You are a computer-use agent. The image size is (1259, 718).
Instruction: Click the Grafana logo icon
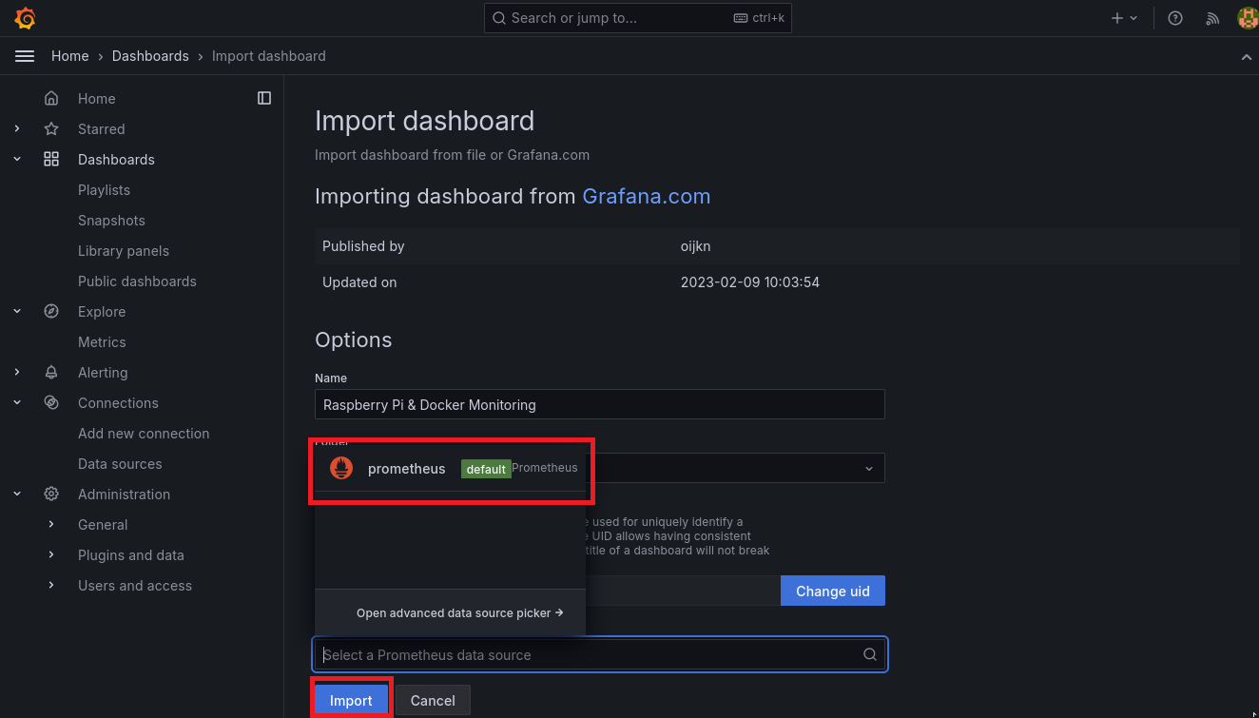pos(25,18)
